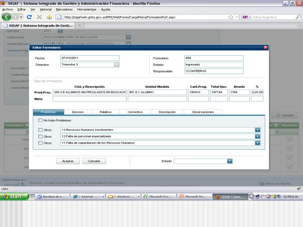303x227 pixels.
Task: Click the filter icon in Acciones column area
Action: [x=277, y=132]
